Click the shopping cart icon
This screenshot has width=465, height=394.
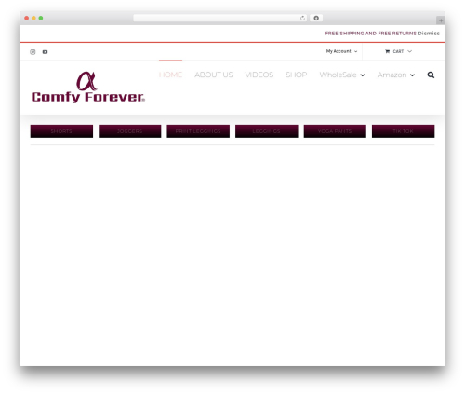point(387,51)
